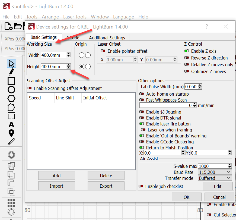Select the Polygon hexagon tool

coord(11,98)
